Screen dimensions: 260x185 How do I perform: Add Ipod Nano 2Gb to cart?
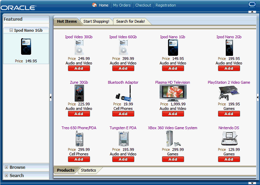pyautogui.click(x=229, y=68)
